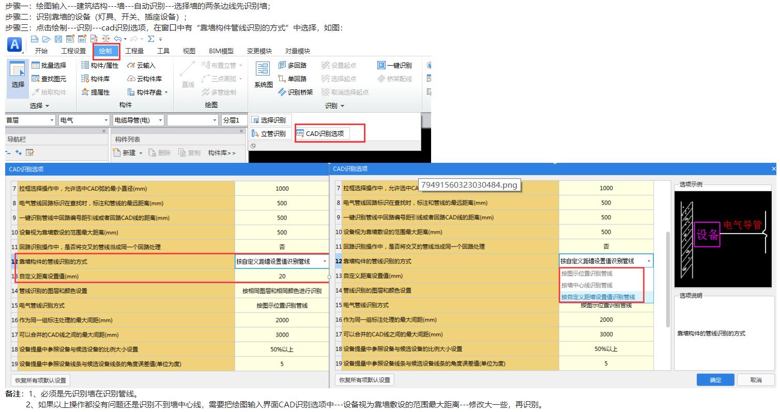
Task: Click 批量选择 batch select tool
Action: 49,66
